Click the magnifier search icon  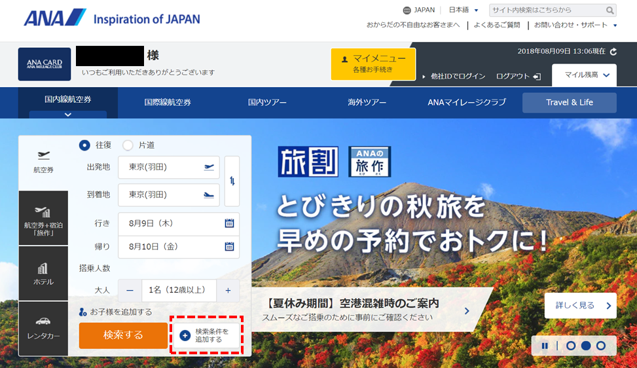tap(610, 10)
